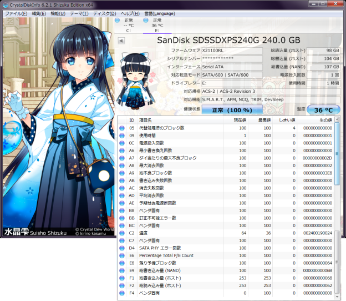Image resolution: width=346 pixels, height=301 pixels.
Task: Select the 代替処理済のブロック数 row
Action: coord(226,128)
